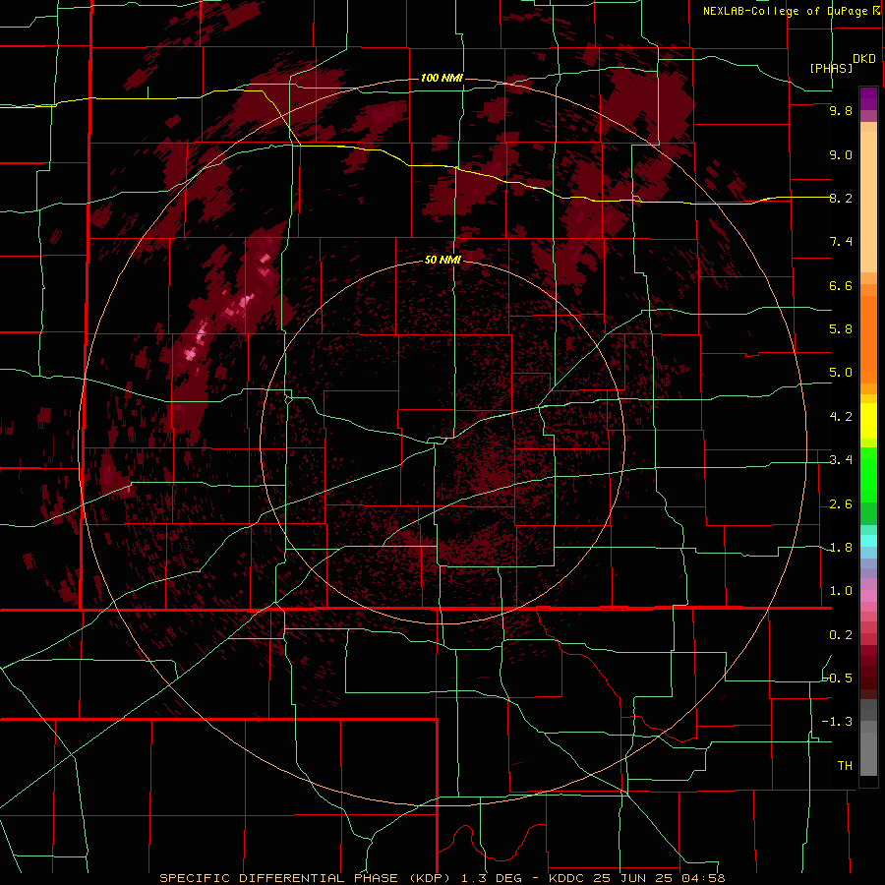Click the 9.0 scale value
This screenshot has height=885, width=885.
click(841, 154)
